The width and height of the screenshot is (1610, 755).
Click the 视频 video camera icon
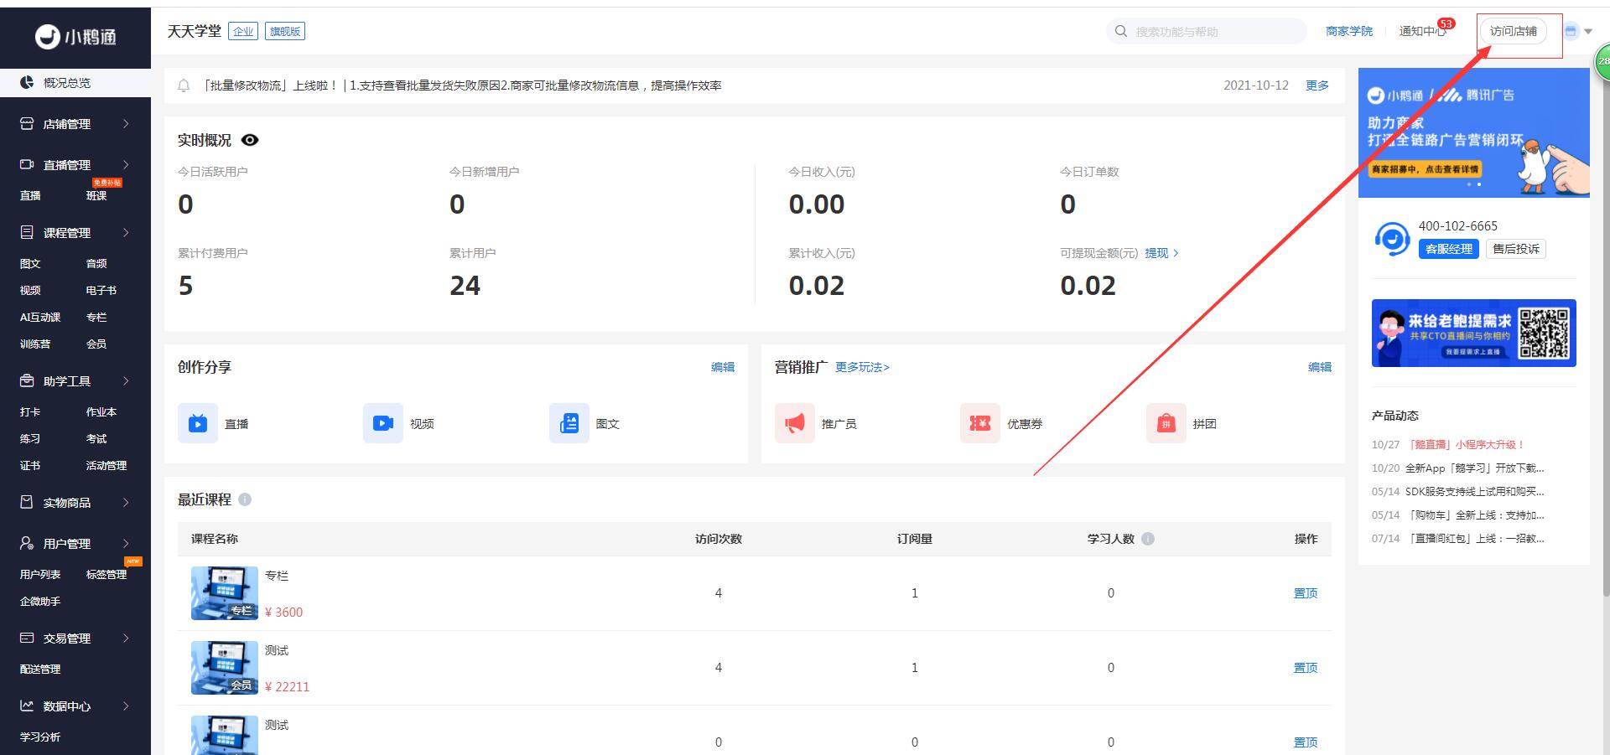pos(383,423)
